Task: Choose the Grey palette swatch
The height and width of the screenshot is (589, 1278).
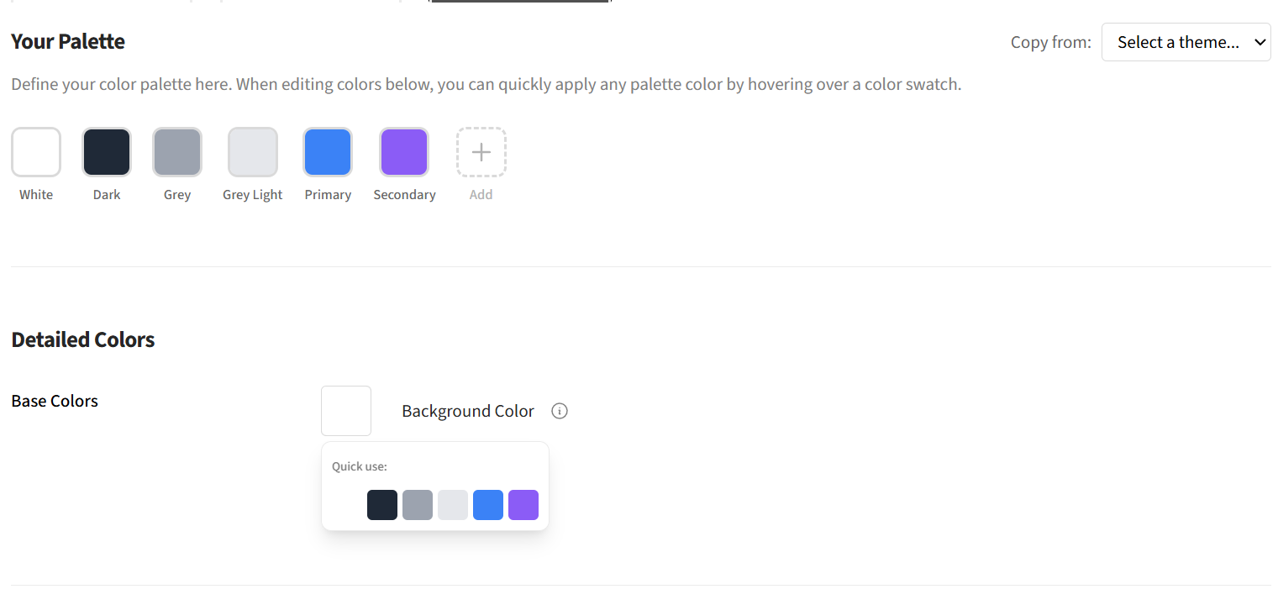Action: pyautogui.click(x=177, y=152)
